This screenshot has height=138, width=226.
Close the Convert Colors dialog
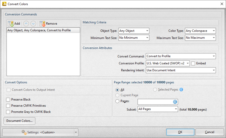(x=222, y=4)
